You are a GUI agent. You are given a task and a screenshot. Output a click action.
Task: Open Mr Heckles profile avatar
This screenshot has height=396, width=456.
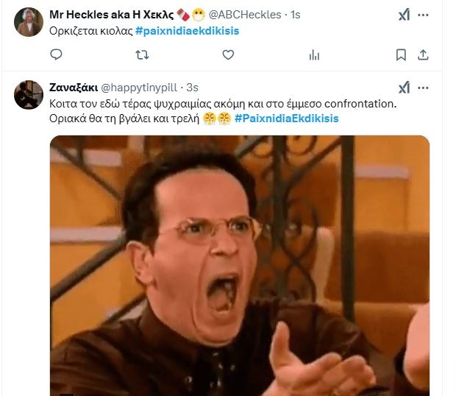coord(29,22)
